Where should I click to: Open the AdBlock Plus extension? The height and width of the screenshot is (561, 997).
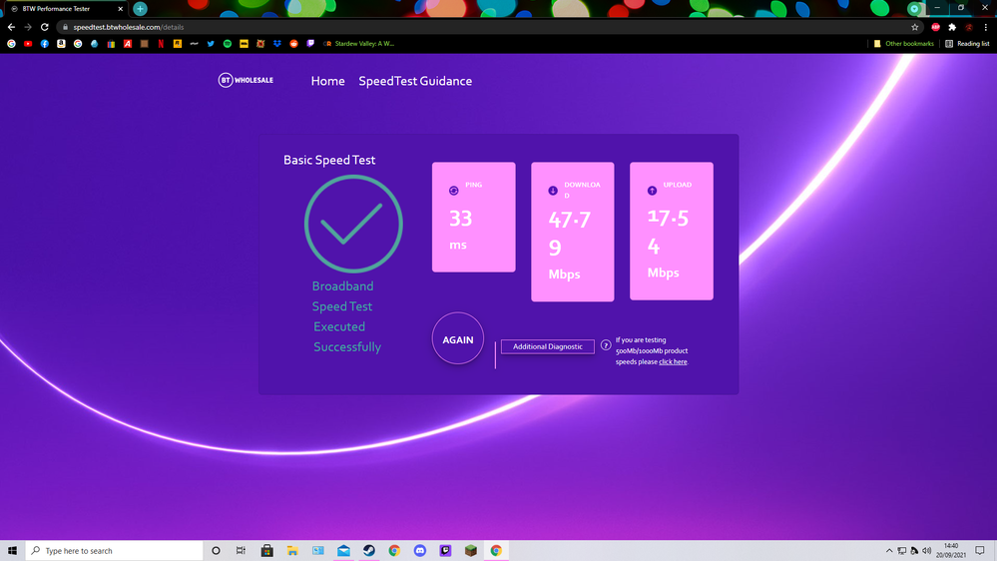[x=935, y=27]
